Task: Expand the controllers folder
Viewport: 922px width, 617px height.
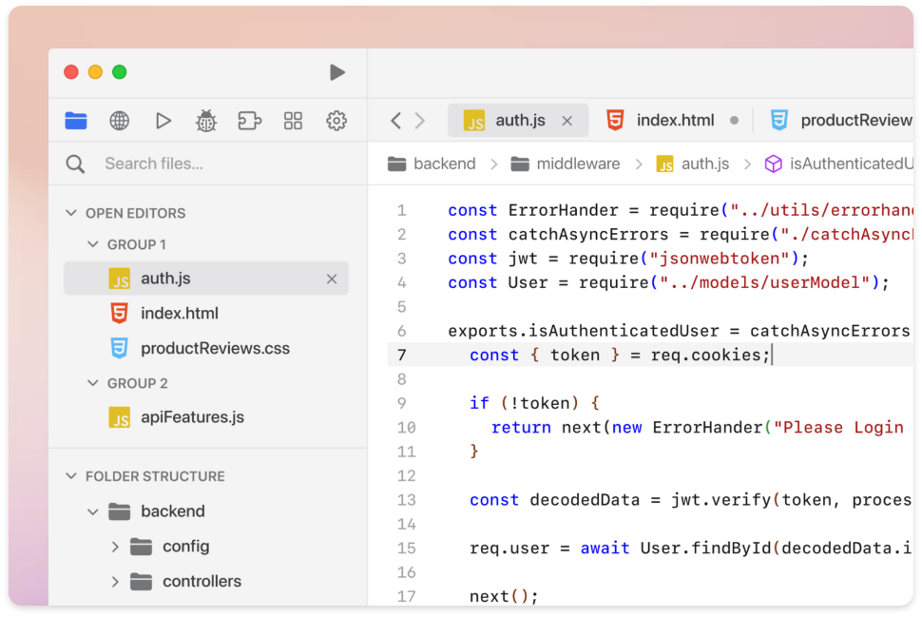Action: (115, 581)
